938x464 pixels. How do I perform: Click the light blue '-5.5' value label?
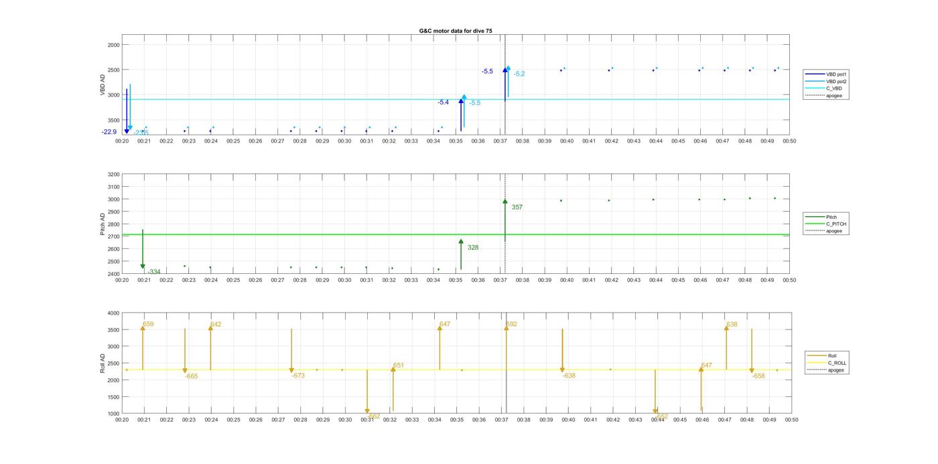pos(475,102)
